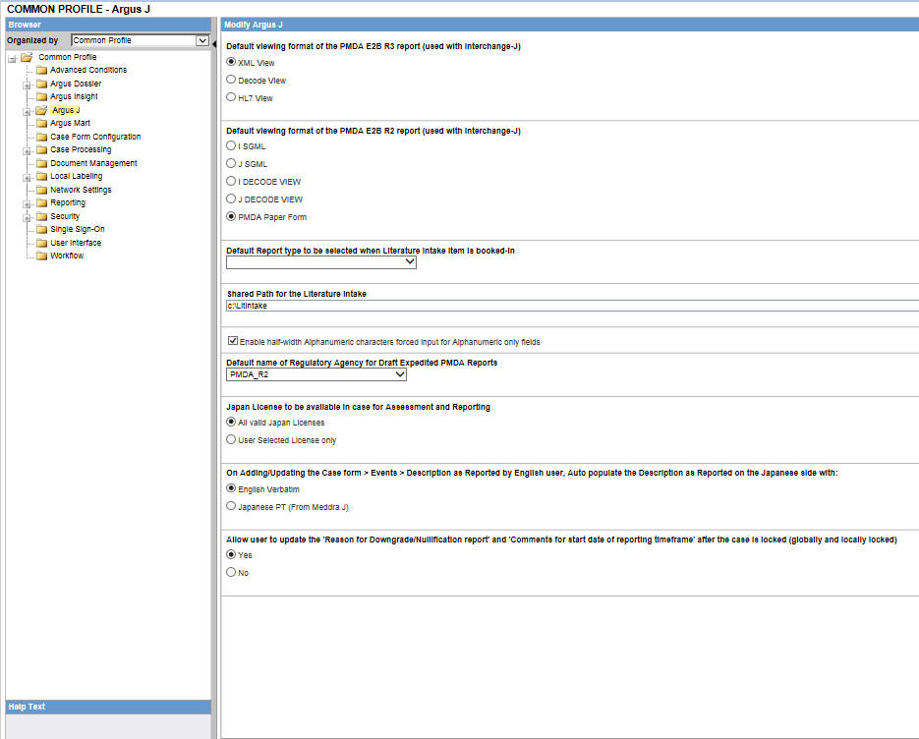Expand the Argus Dossier tree node
919x739 pixels.
pos(27,85)
